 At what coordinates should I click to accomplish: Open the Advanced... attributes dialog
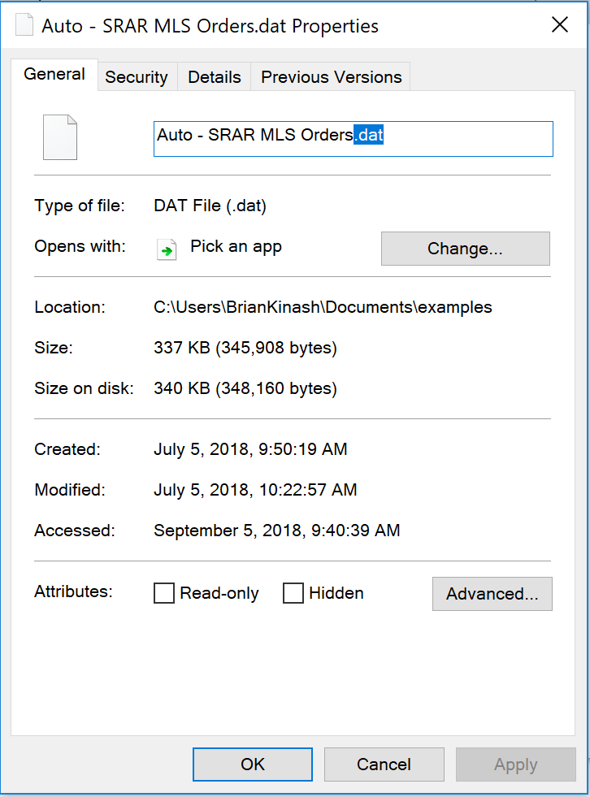point(492,594)
